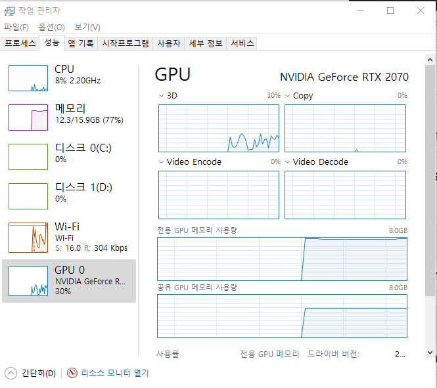The width and height of the screenshot is (437, 388).
Task: Click the 드라이버 버전: label
Action: point(333,354)
